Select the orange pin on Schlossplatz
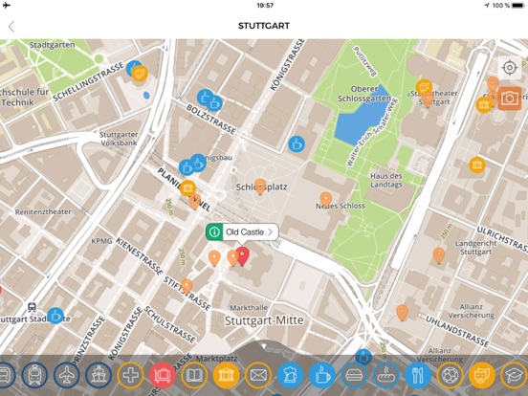 [260, 187]
